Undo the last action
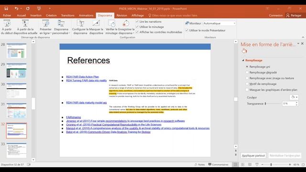This screenshot has width=306, height=172. click(16, 9)
